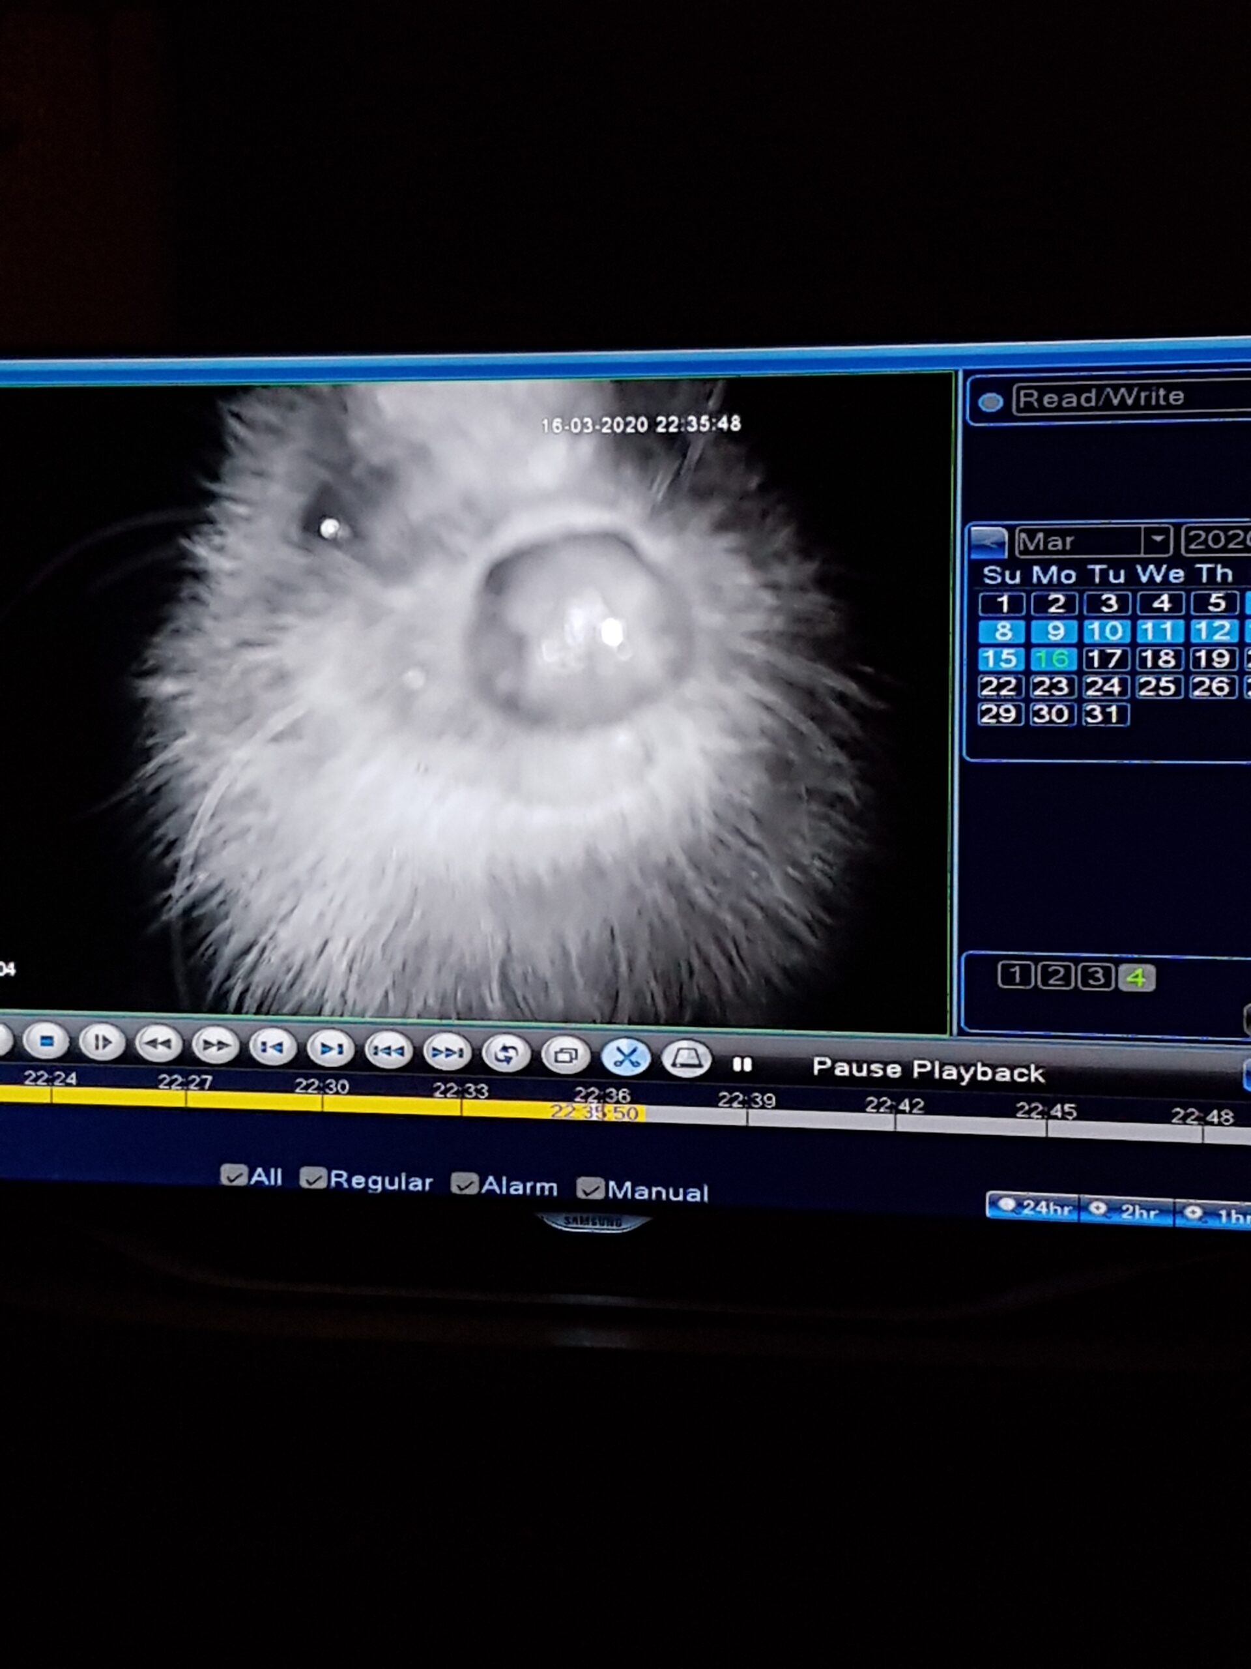This screenshot has height=1669, width=1251.
Task: Pick March 12 in calendar
Action: click(x=1213, y=630)
